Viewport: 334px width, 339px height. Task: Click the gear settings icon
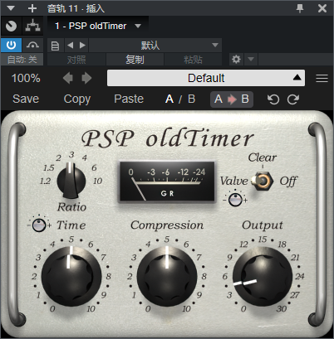(236, 59)
